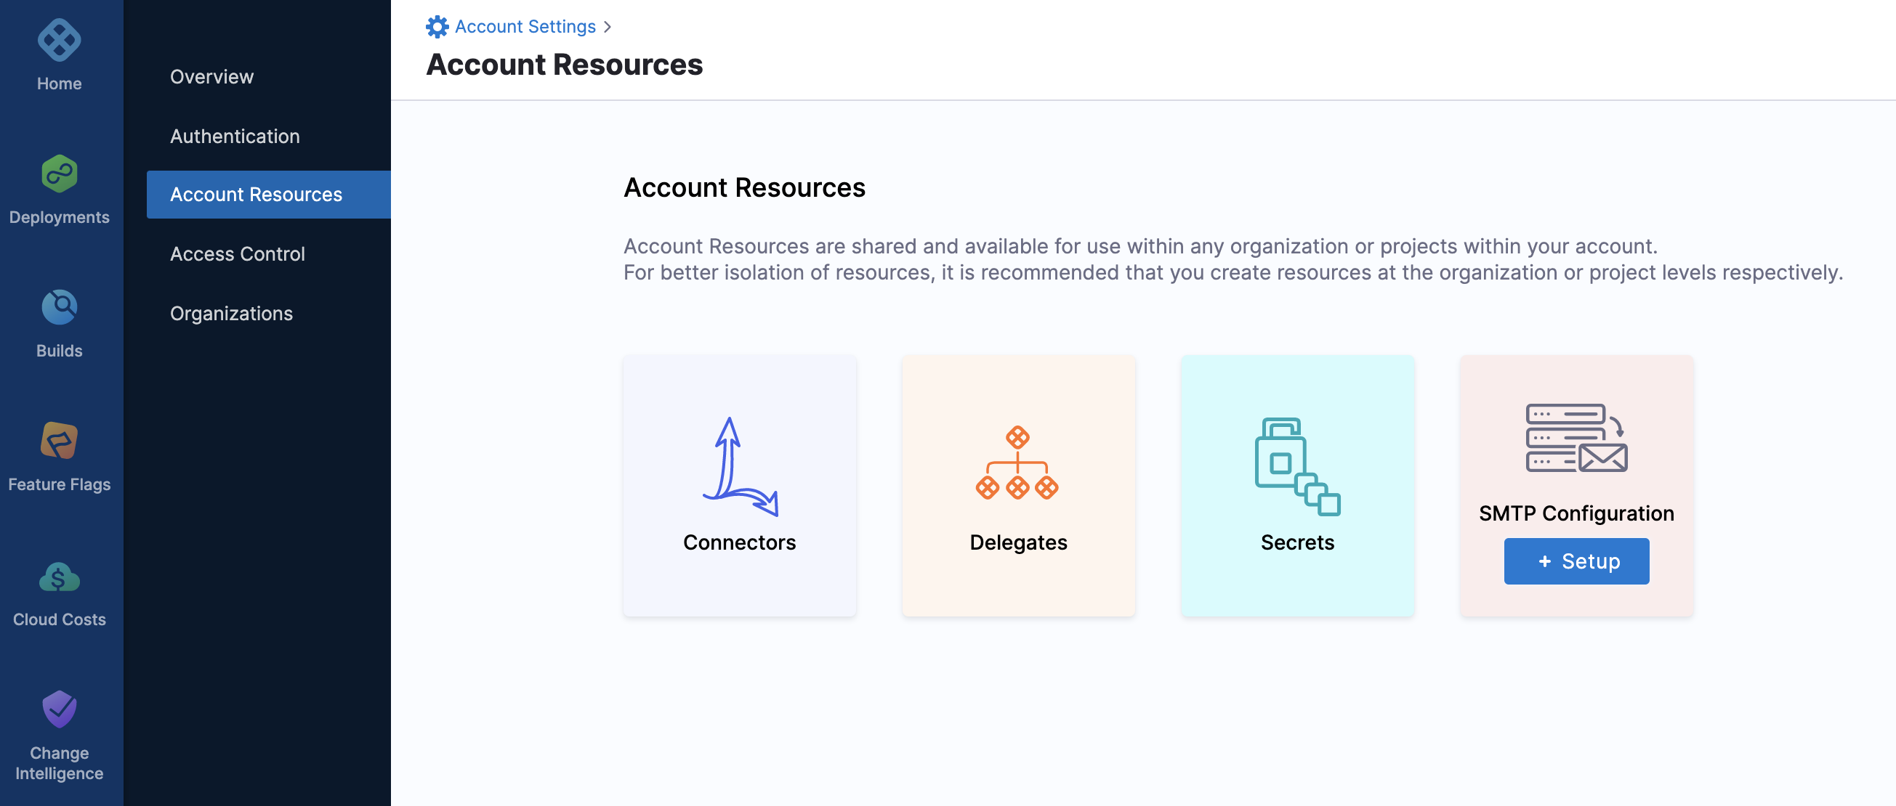The height and width of the screenshot is (806, 1896).
Task: Open the Home module icon
Action: click(59, 40)
